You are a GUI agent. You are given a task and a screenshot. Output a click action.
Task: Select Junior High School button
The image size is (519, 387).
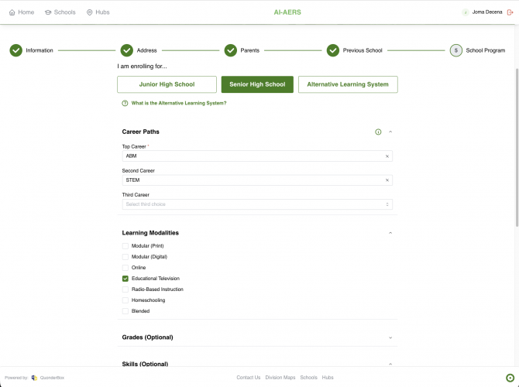pos(167,84)
